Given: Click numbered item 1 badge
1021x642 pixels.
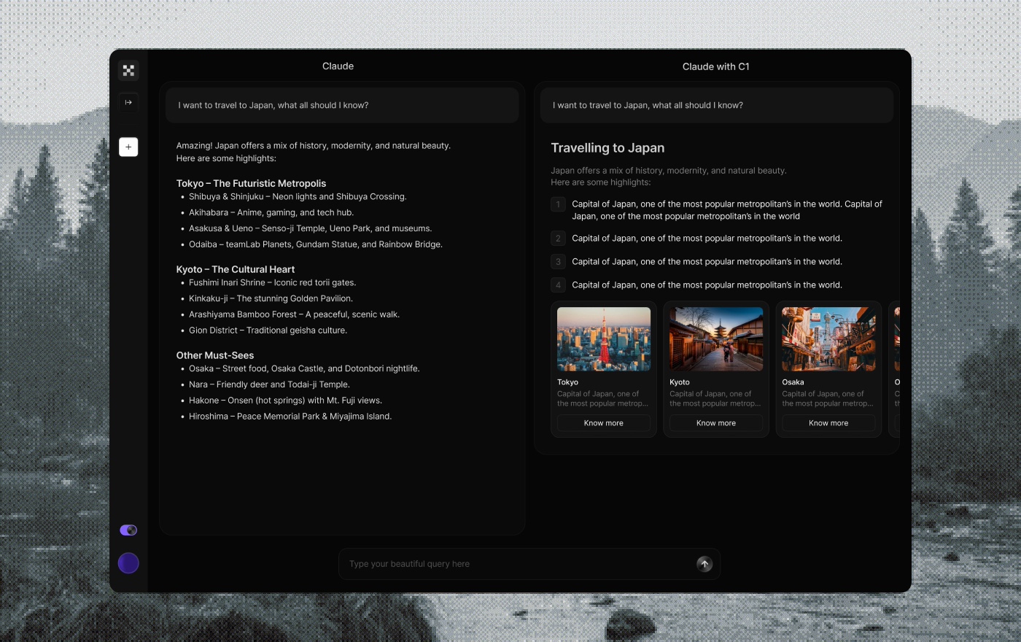Looking at the screenshot, I should click(558, 204).
